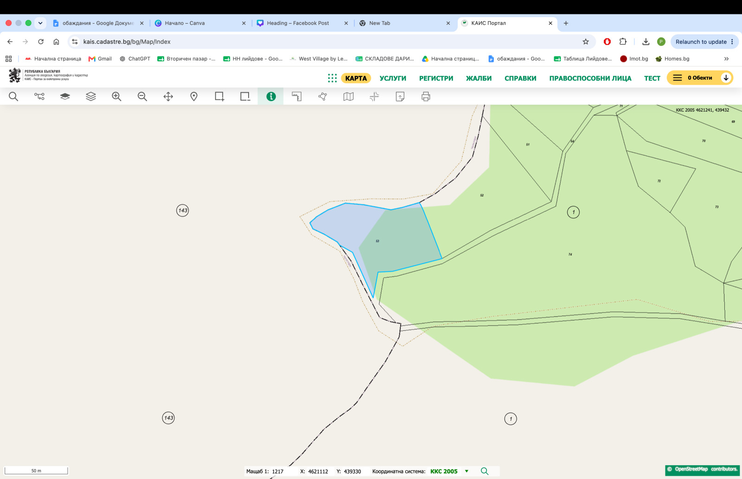The width and height of the screenshot is (742, 479).
Task: Open the ТЕСТ menu
Action: click(652, 78)
